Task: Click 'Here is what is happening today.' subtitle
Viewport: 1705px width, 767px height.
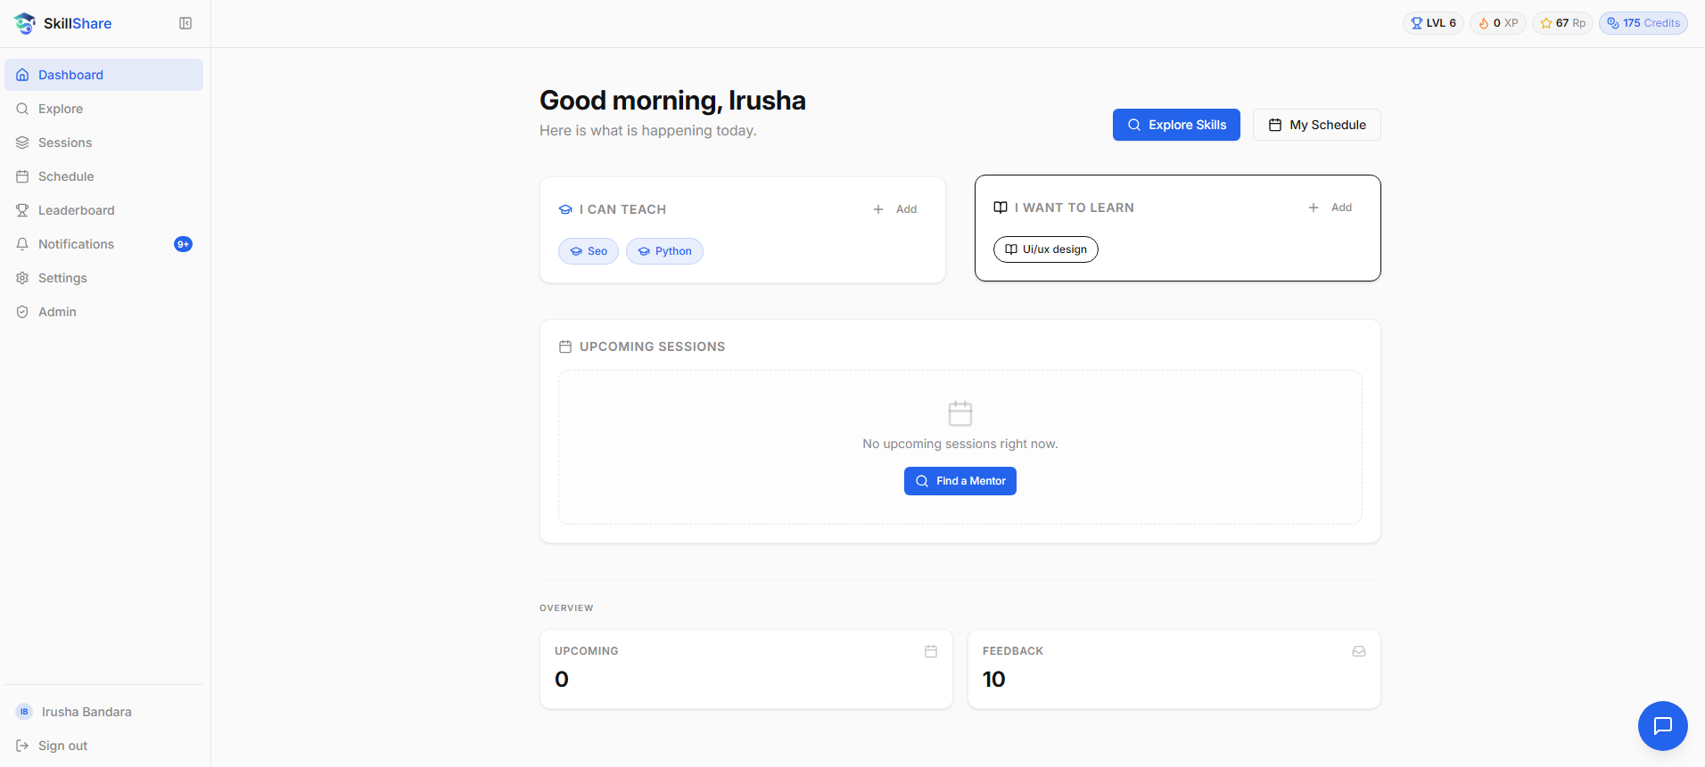Action: [x=648, y=131]
